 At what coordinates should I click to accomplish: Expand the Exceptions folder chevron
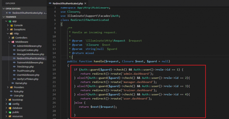coord(8,29)
